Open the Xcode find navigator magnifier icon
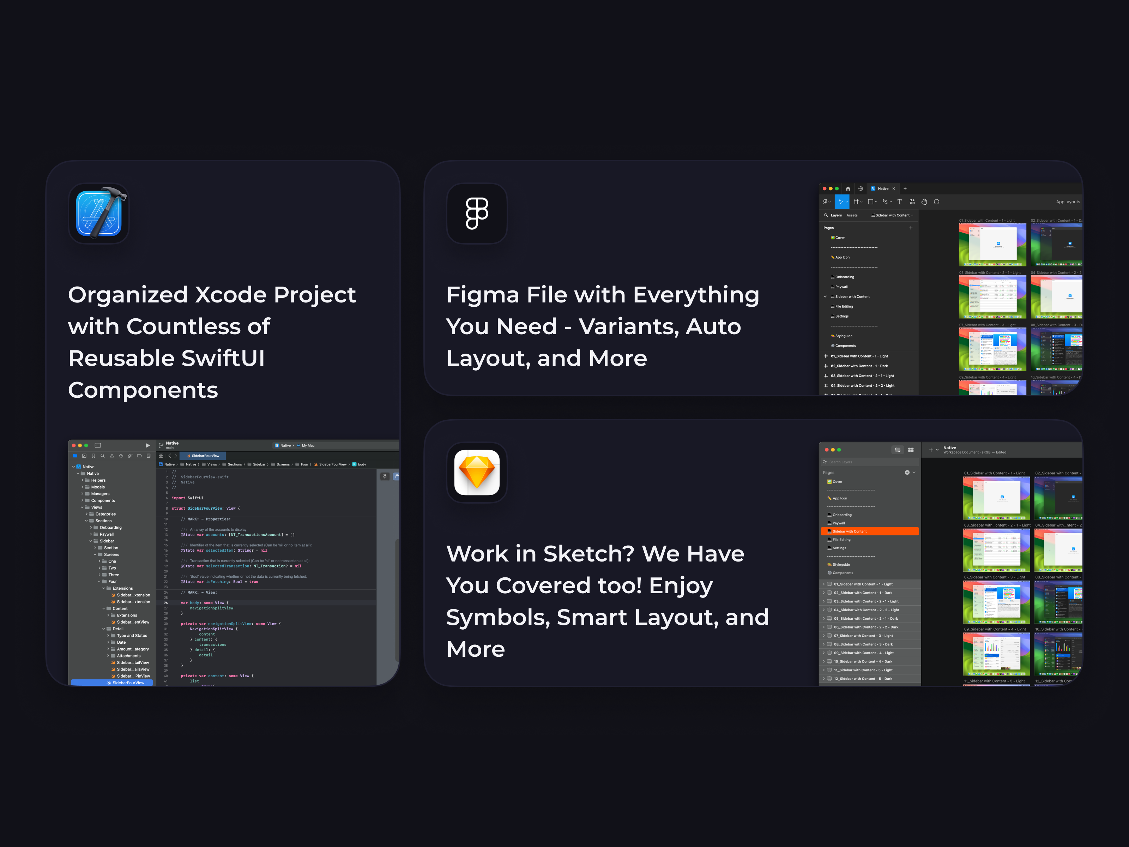Viewport: 1129px width, 847px height. (103, 455)
